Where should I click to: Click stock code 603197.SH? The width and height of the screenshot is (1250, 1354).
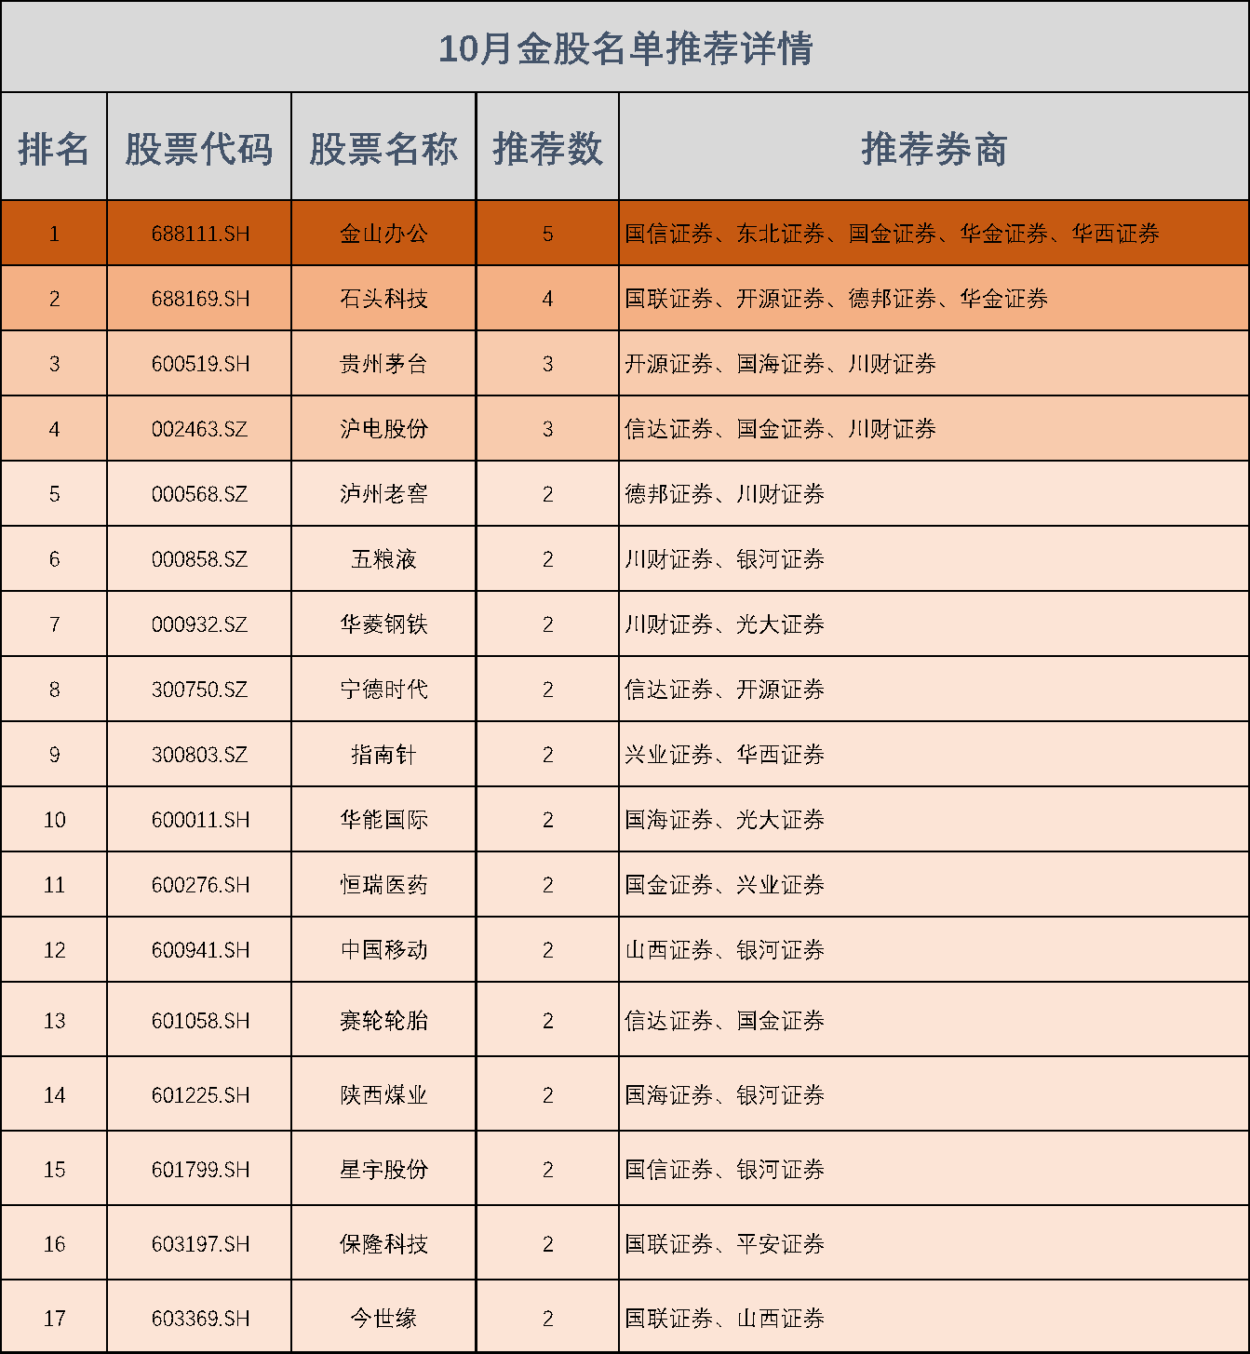[200, 1244]
